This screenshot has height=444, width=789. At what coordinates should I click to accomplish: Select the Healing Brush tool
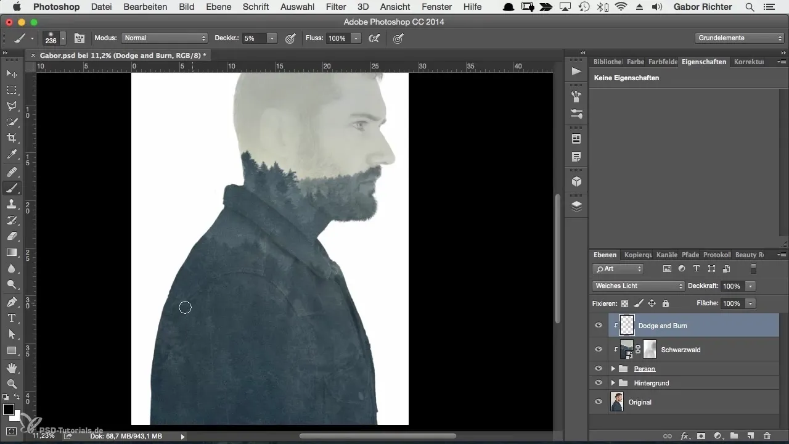point(12,172)
